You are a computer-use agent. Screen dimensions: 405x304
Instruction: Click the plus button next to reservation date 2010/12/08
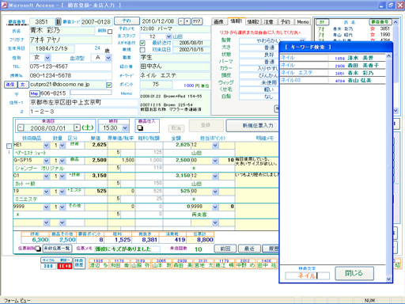coord(187,21)
